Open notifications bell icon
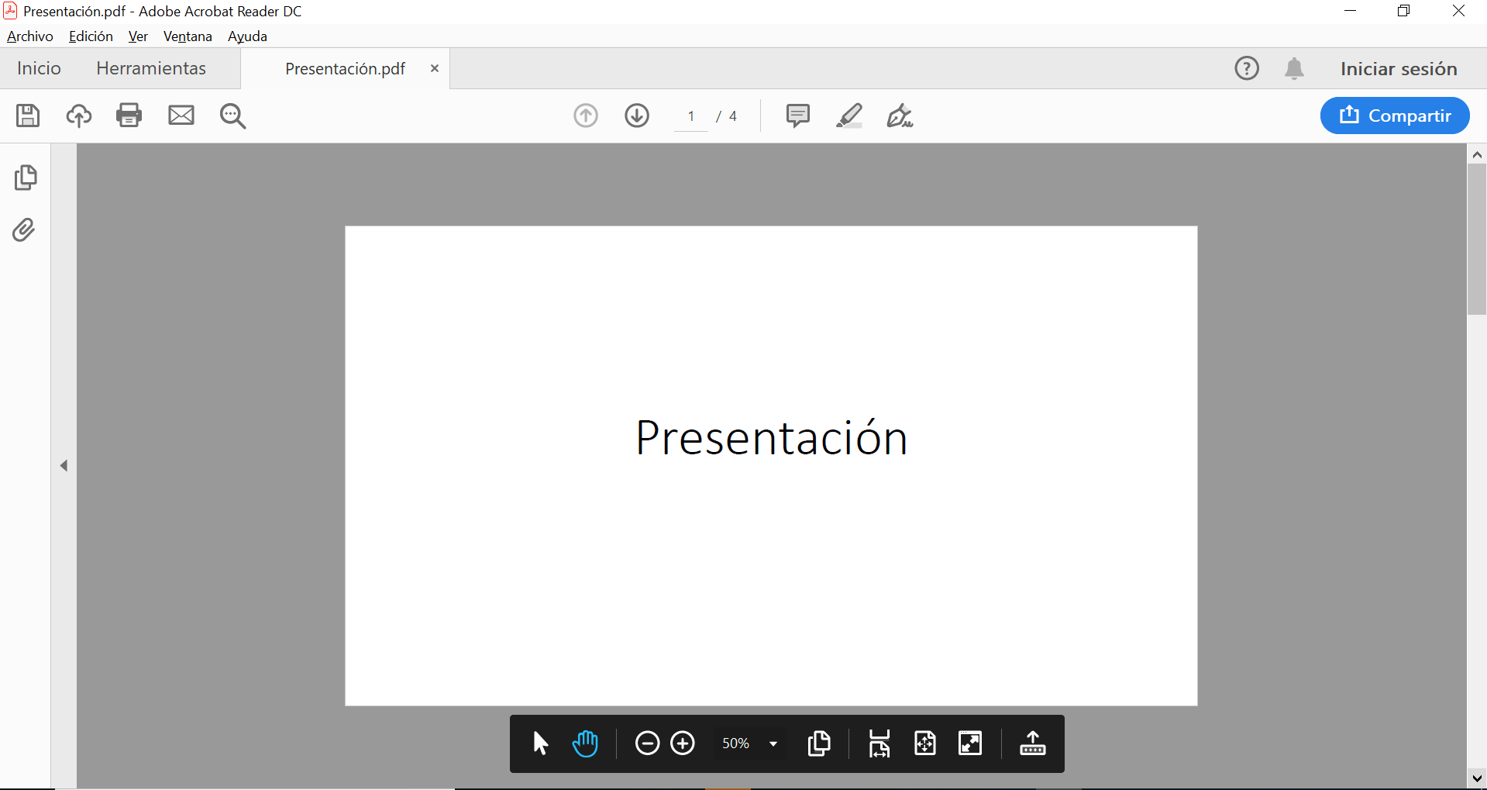Image resolution: width=1487 pixels, height=790 pixels. 1294,68
